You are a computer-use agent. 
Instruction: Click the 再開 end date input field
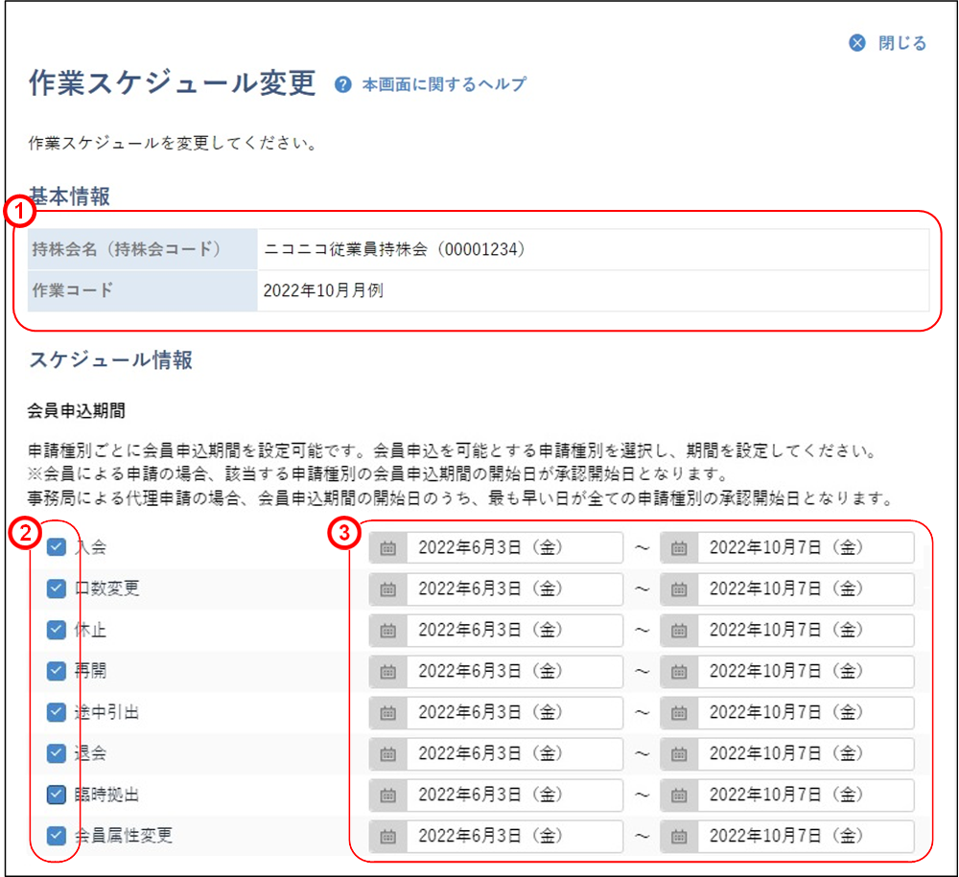(804, 672)
